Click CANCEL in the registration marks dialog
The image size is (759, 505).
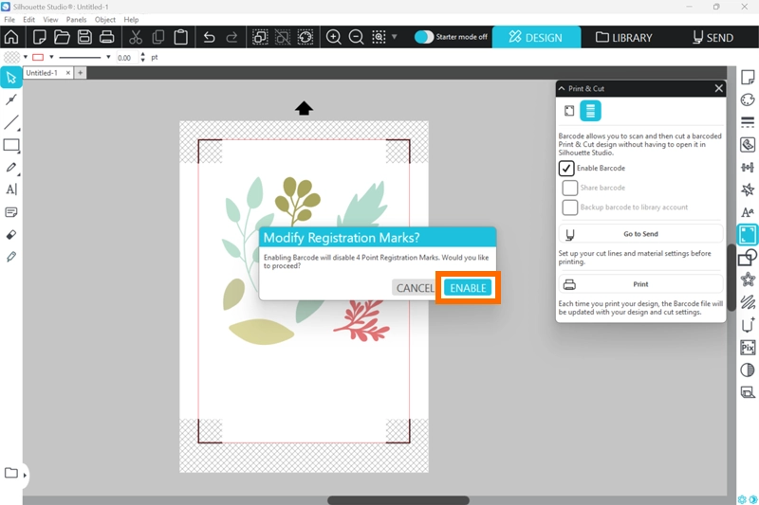point(415,288)
